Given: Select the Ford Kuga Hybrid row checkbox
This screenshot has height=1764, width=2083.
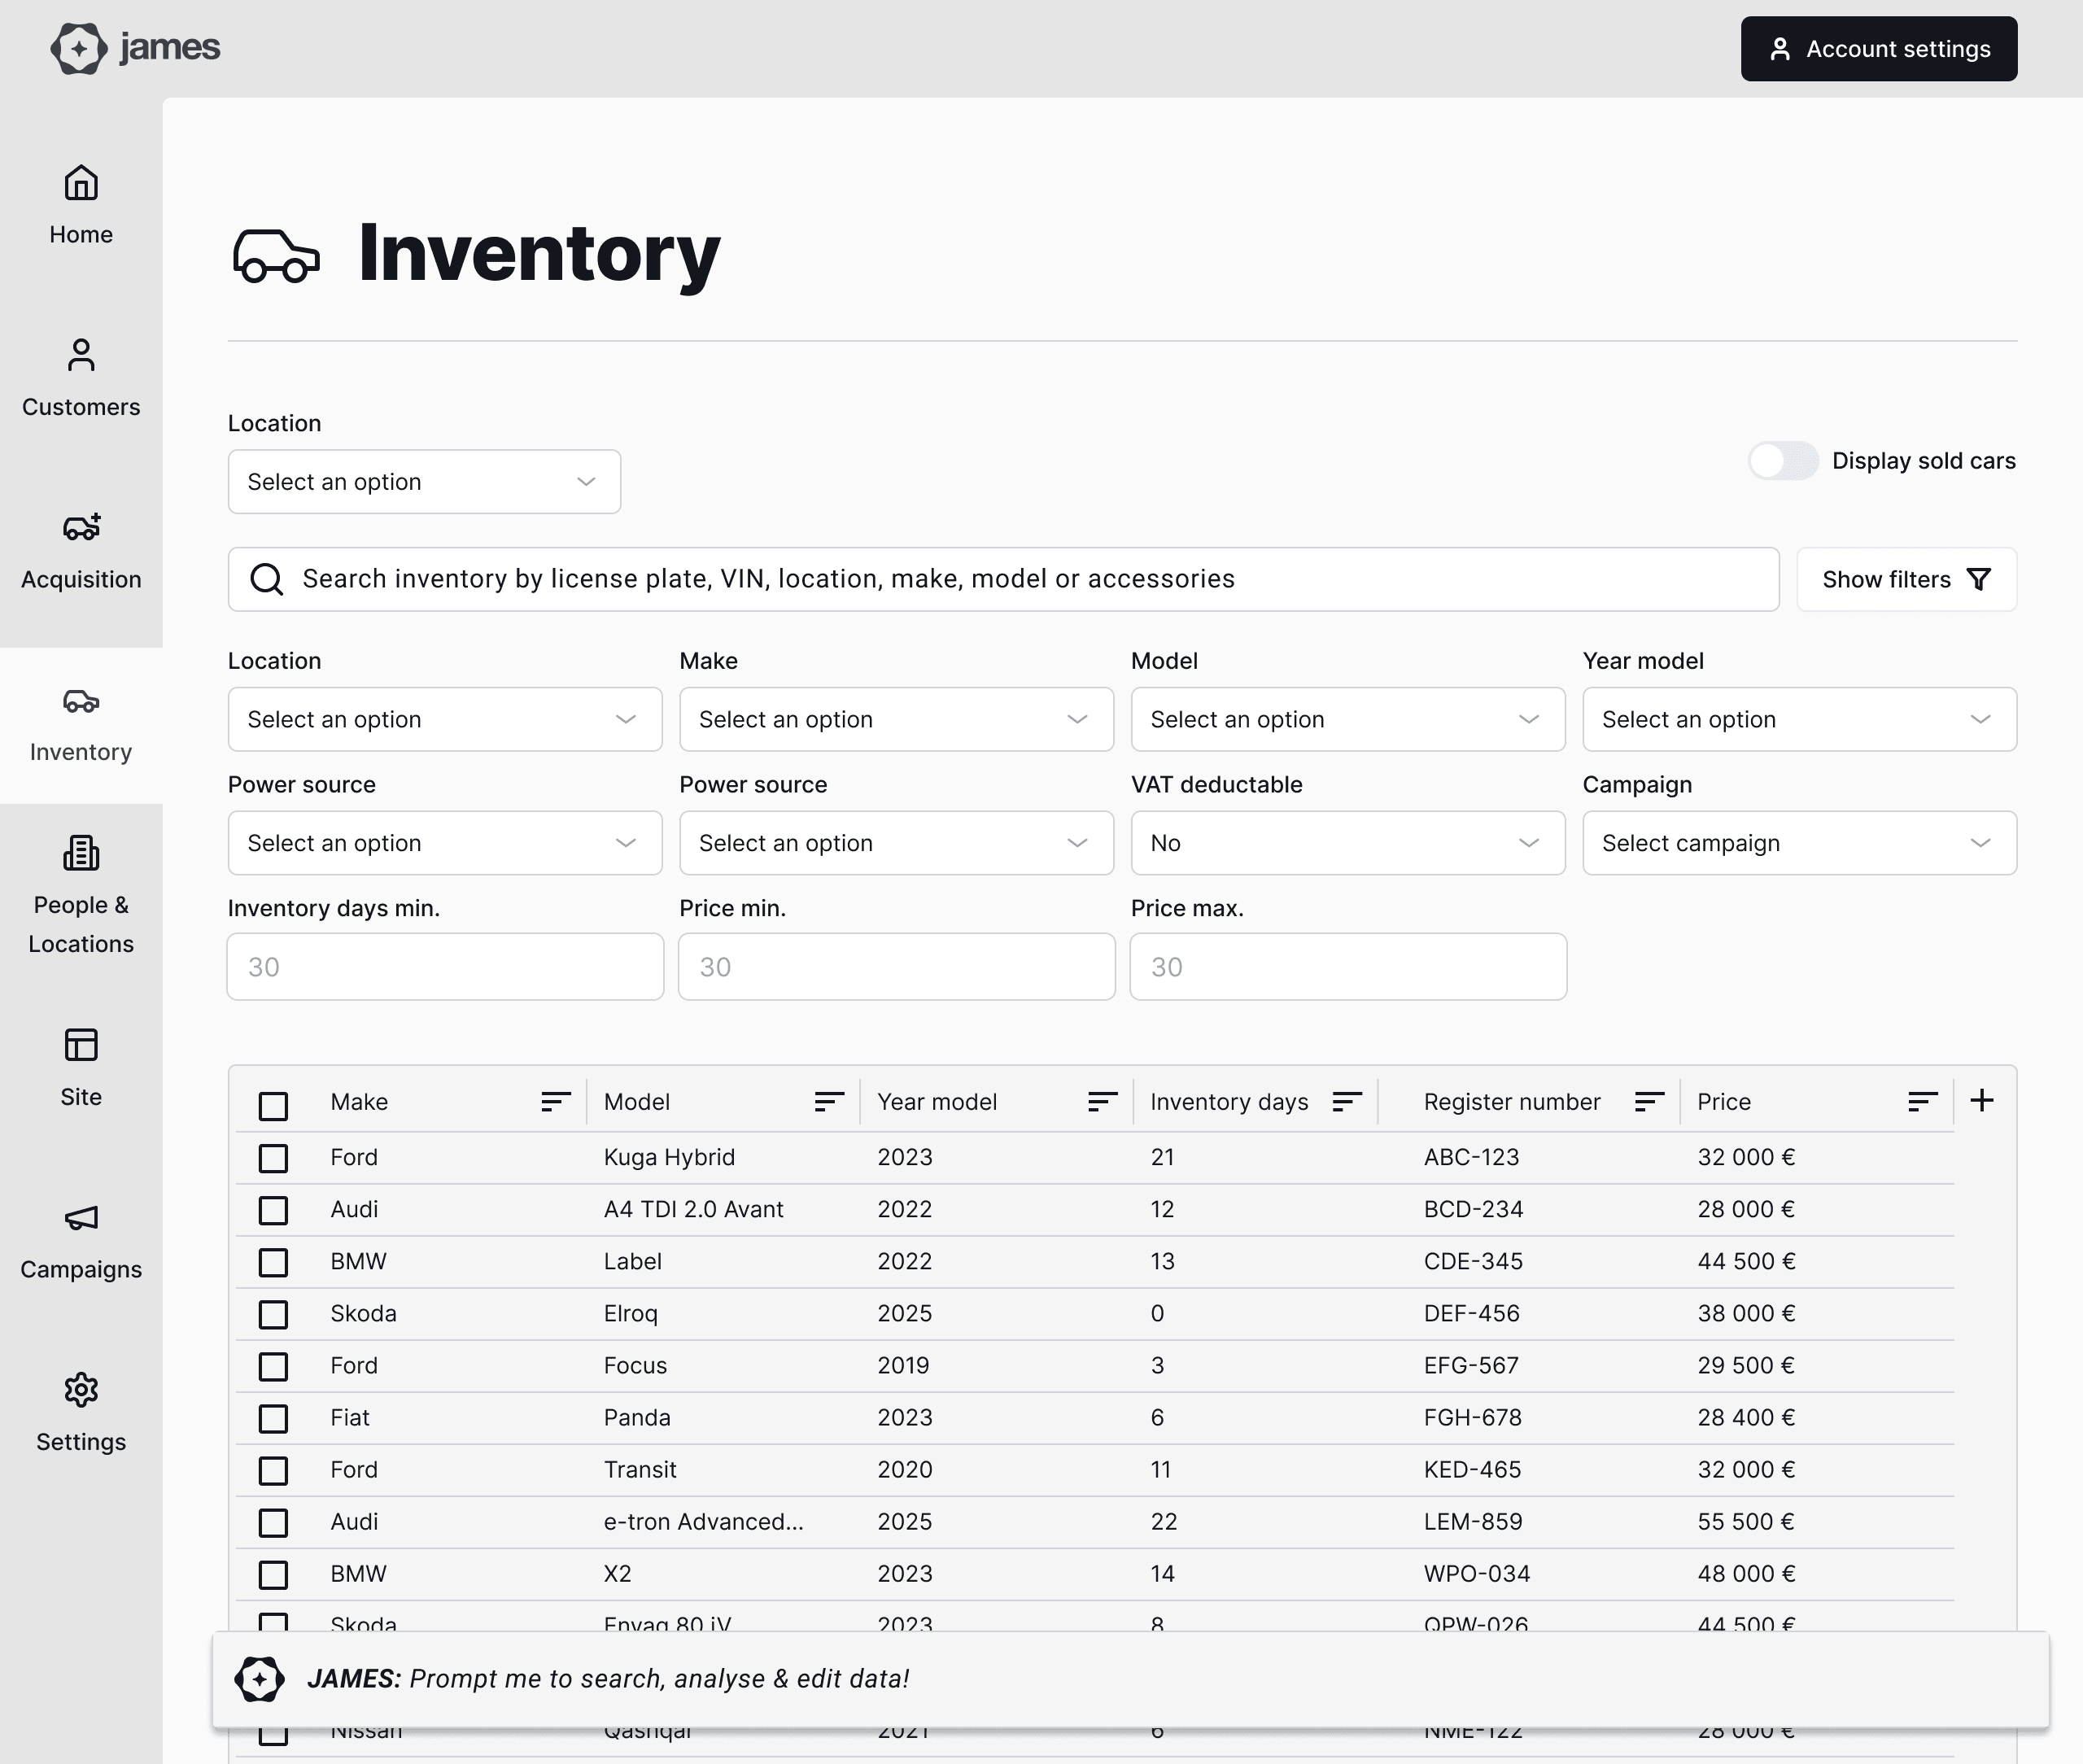Looking at the screenshot, I should (x=273, y=1158).
